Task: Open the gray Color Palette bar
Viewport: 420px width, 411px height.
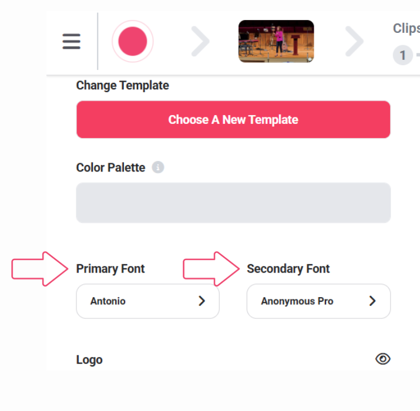Action: pyautogui.click(x=233, y=203)
